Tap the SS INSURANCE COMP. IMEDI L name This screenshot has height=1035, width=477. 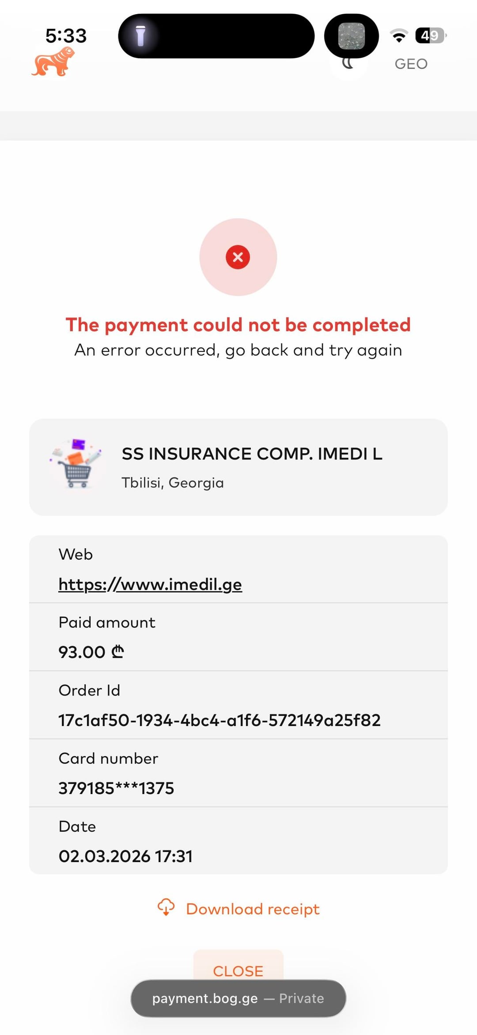click(x=252, y=454)
